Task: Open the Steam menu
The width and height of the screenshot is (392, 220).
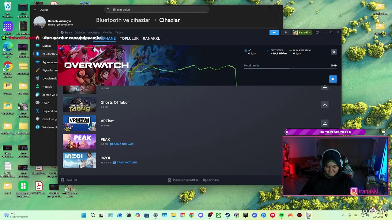Action: coord(66,32)
